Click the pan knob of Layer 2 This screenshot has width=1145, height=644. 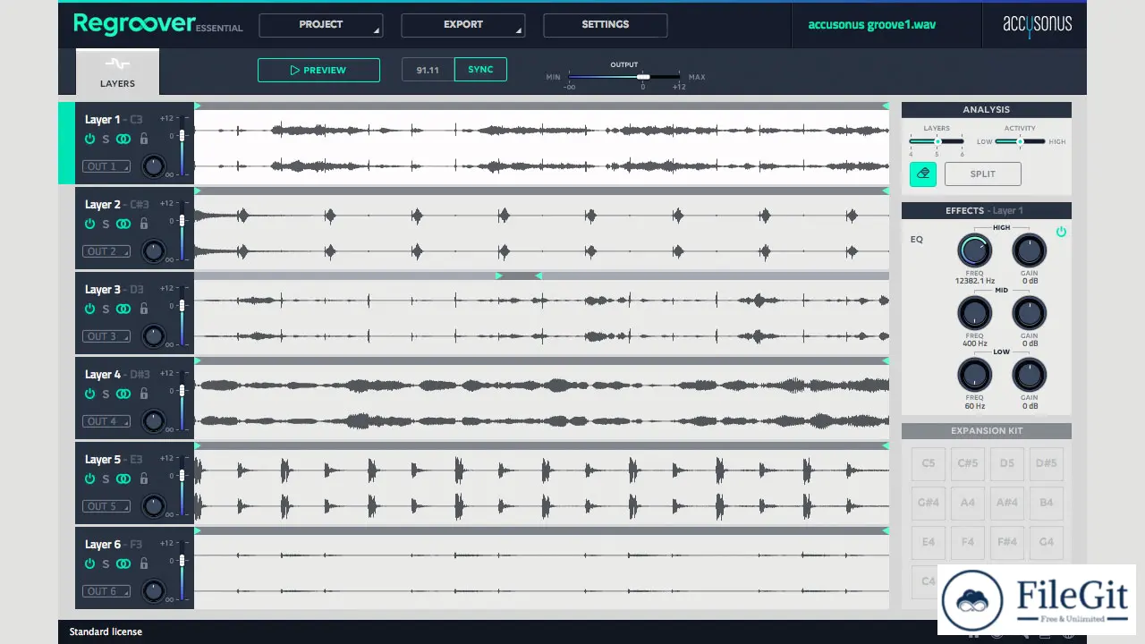pos(154,251)
